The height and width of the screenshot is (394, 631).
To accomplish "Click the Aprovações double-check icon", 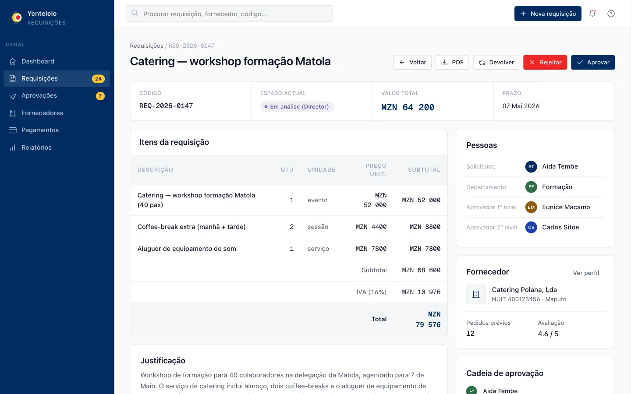I will point(13,96).
